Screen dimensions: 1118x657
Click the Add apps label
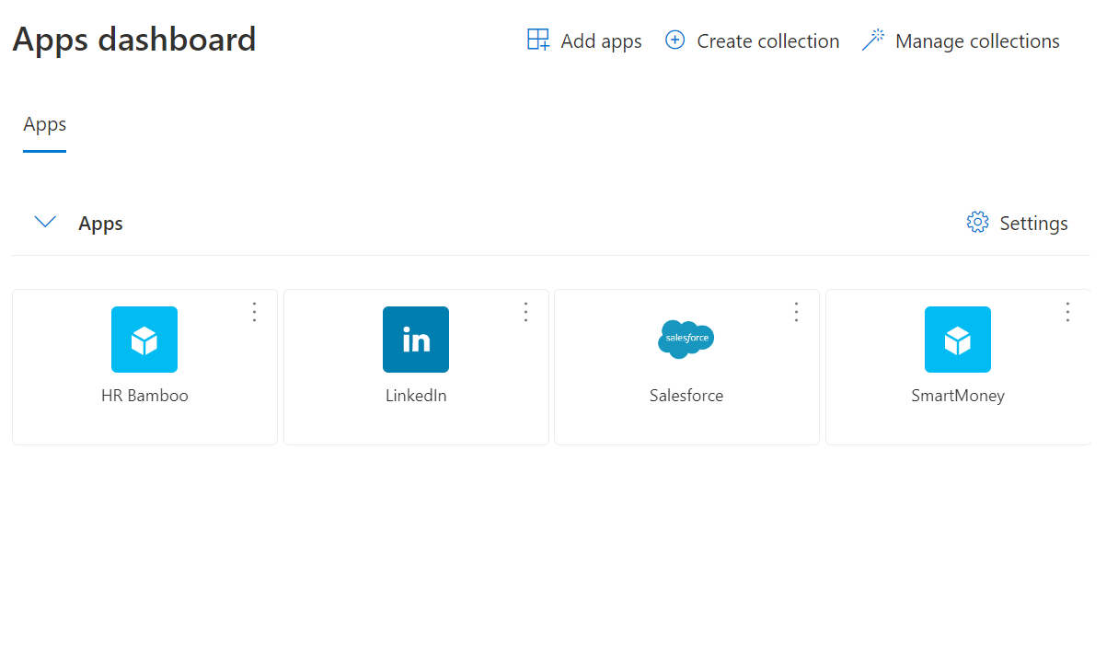click(x=601, y=41)
